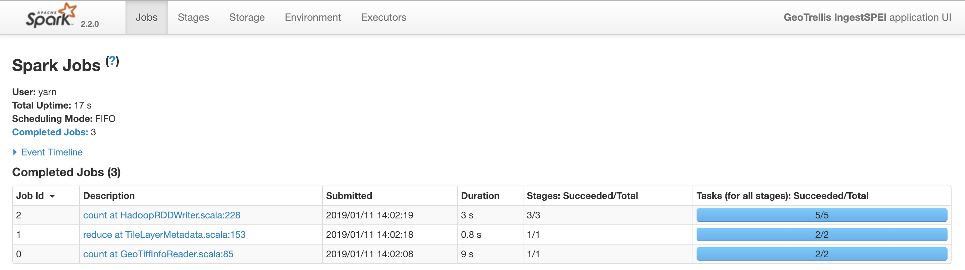Click the 2/2 progress bar for job 1

(x=822, y=234)
